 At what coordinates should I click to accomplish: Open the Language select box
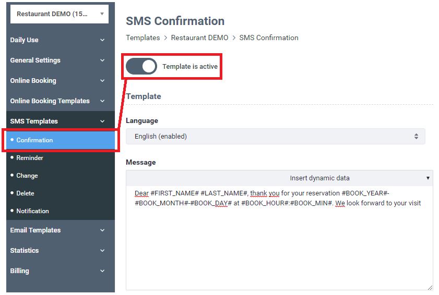276,137
